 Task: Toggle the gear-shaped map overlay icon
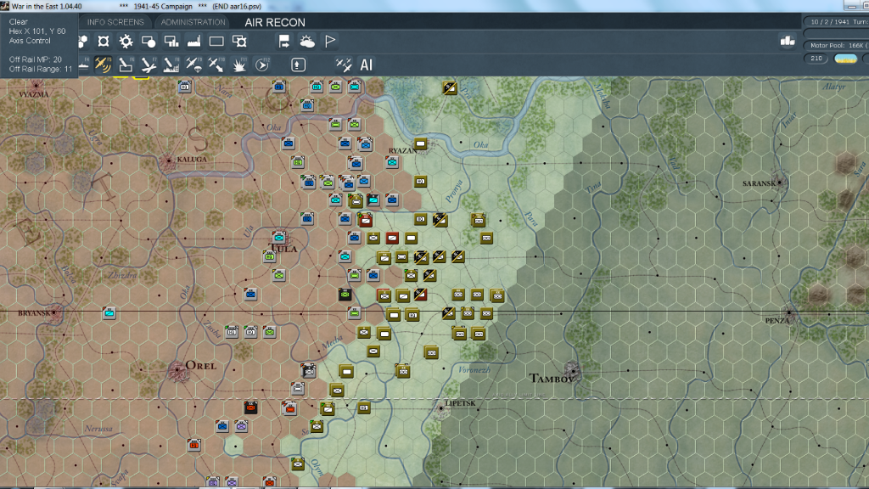point(126,41)
